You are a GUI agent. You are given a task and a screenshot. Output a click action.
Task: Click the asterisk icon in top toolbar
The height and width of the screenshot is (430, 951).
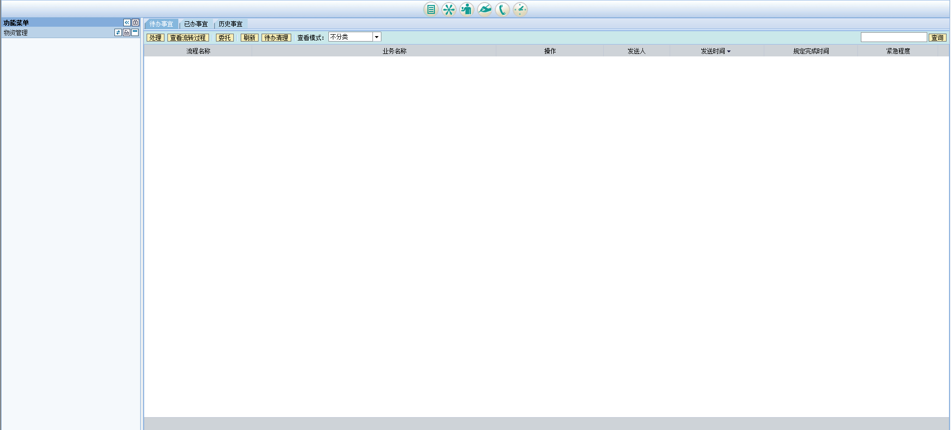pyautogui.click(x=449, y=9)
